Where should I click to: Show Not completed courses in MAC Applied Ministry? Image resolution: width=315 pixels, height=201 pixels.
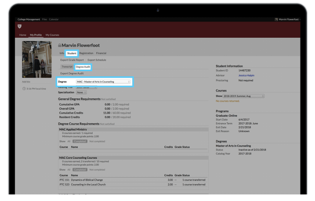97,141
